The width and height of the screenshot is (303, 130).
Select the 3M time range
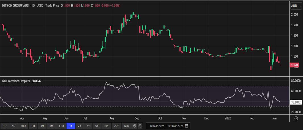pyautogui.click(x=42, y=125)
